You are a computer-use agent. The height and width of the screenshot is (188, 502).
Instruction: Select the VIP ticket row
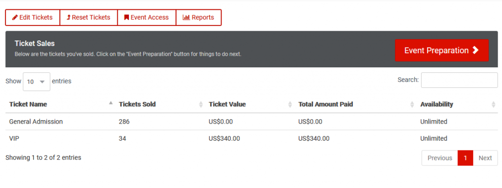tap(251, 139)
